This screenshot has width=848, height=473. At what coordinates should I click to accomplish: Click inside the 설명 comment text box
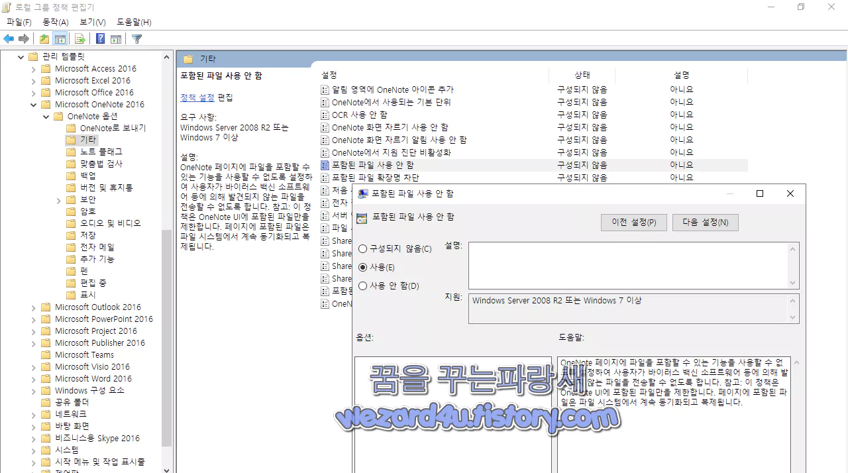pyautogui.click(x=628, y=265)
